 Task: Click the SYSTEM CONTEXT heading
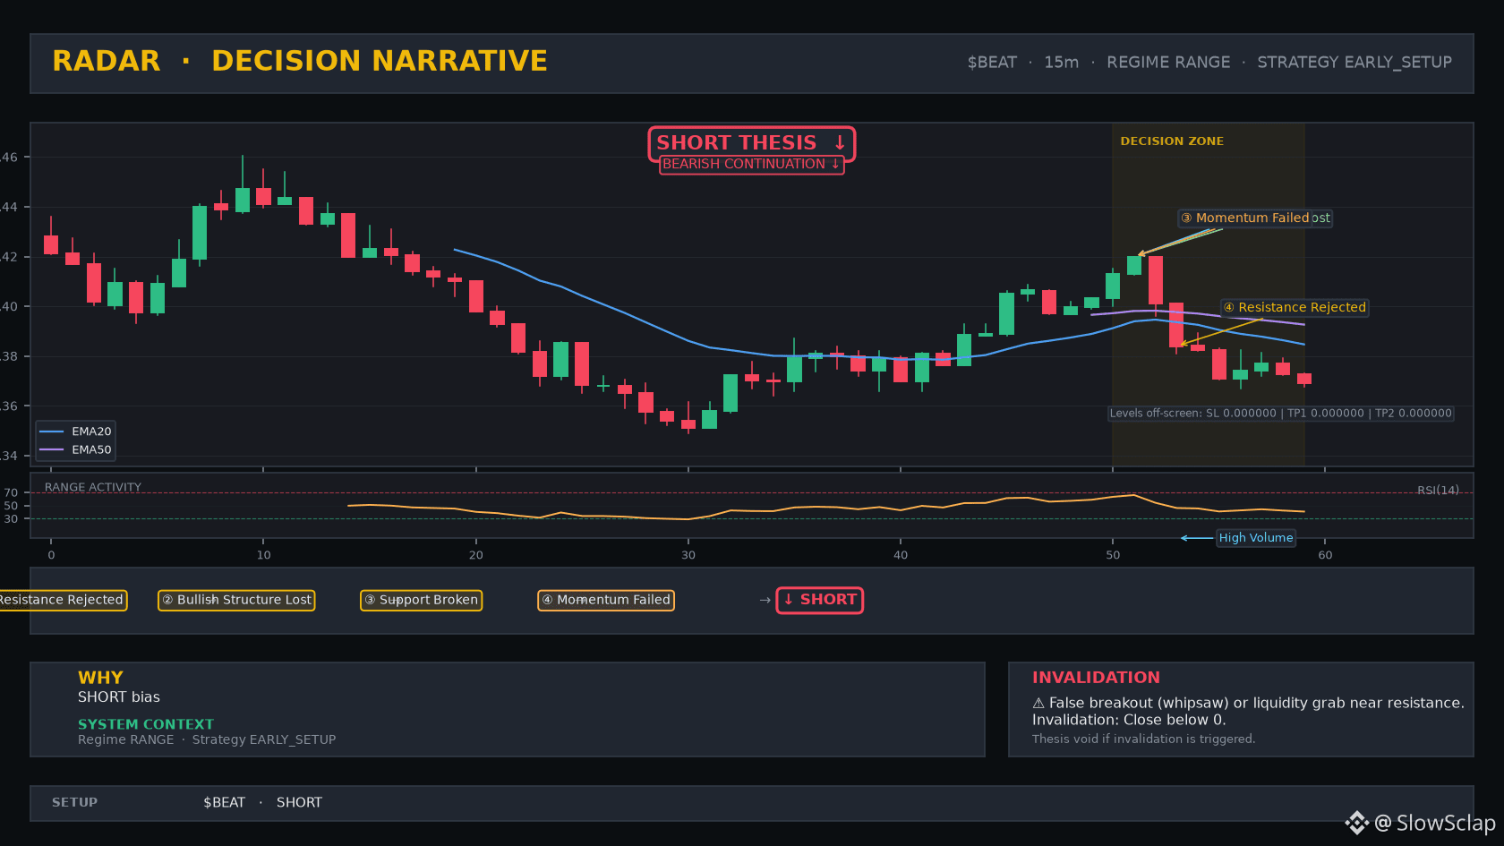click(146, 724)
